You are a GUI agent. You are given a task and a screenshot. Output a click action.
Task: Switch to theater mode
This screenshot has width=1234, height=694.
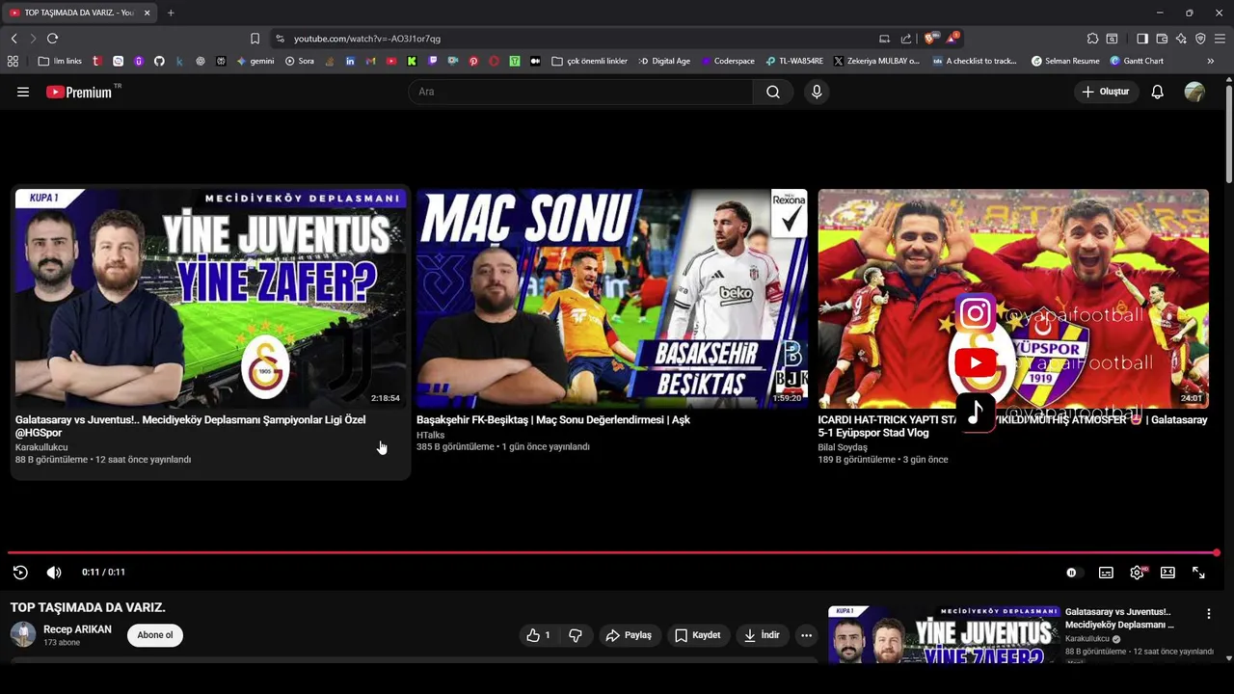[x=1167, y=573]
